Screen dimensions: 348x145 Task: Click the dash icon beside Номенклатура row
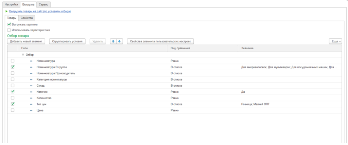[31, 61]
